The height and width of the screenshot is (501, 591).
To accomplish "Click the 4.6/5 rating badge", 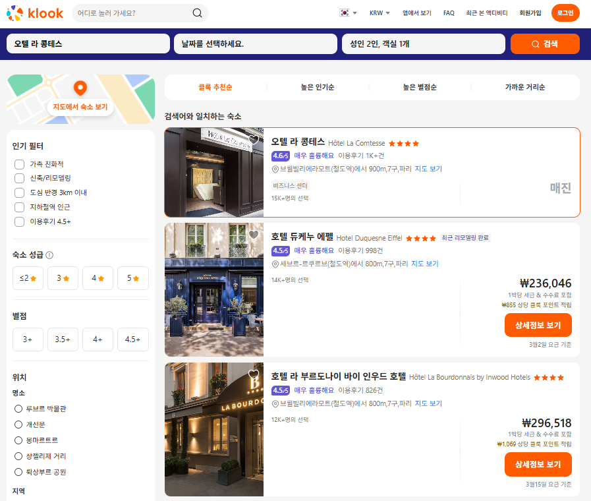I will (x=281, y=156).
